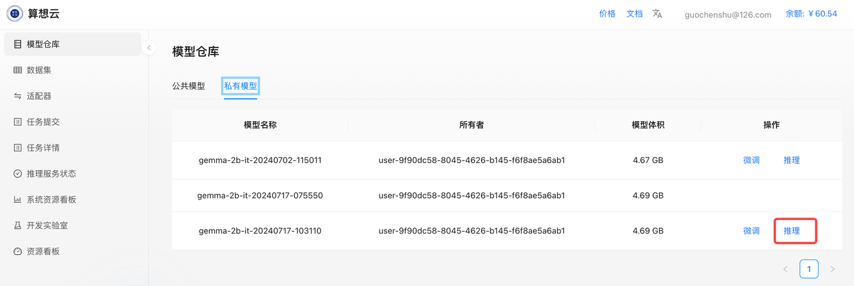
Task: Click the 模型仓库 sidebar icon
Action: point(18,45)
